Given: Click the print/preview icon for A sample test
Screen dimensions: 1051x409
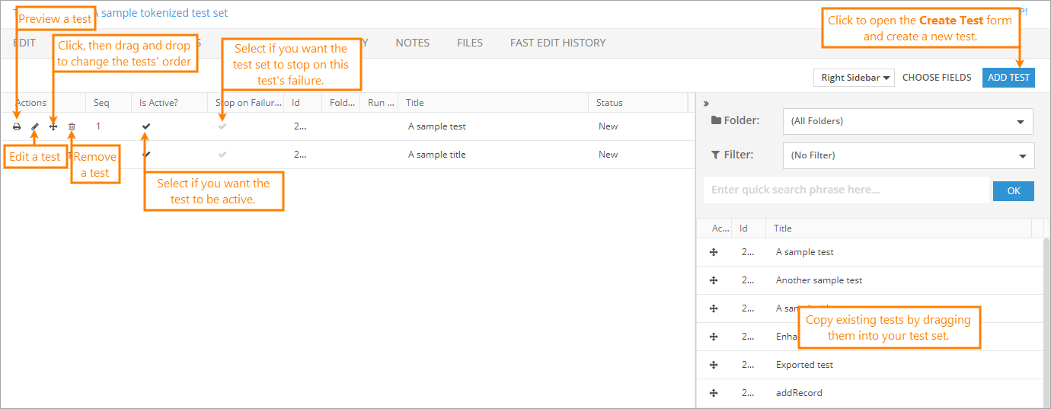Looking at the screenshot, I should pyautogui.click(x=17, y=126).
